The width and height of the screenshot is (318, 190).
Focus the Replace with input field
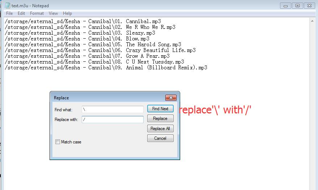pos(113,120)
